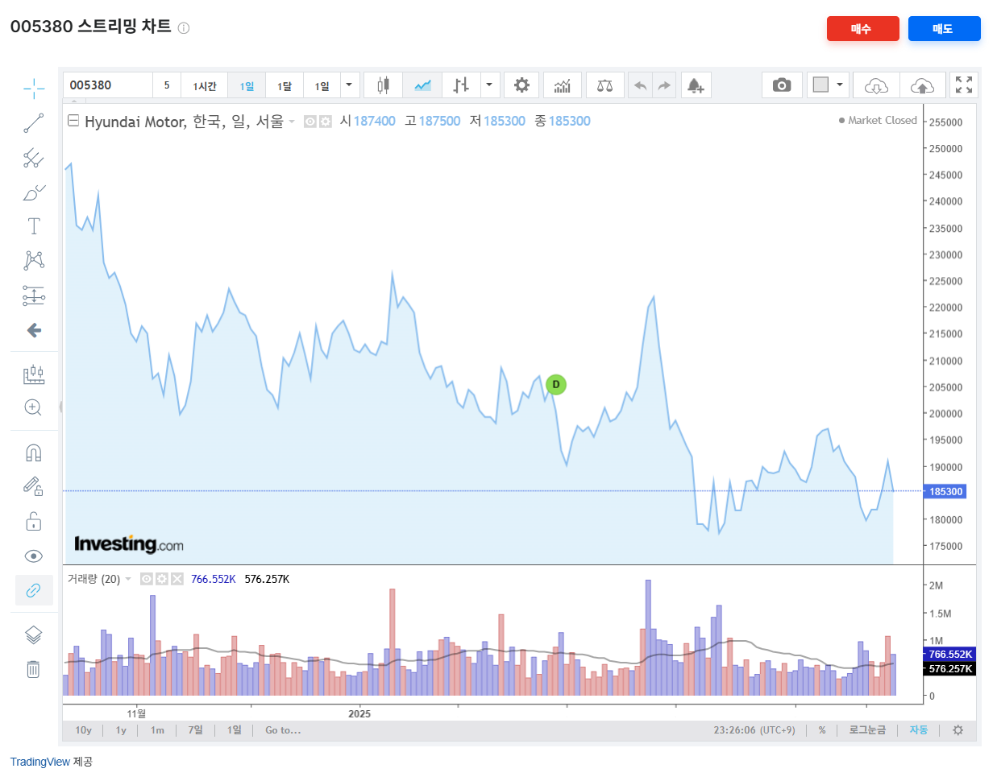Select the 1시간 interval
The width and height of the screenshot is (997, 781).
tap(205, 85)
